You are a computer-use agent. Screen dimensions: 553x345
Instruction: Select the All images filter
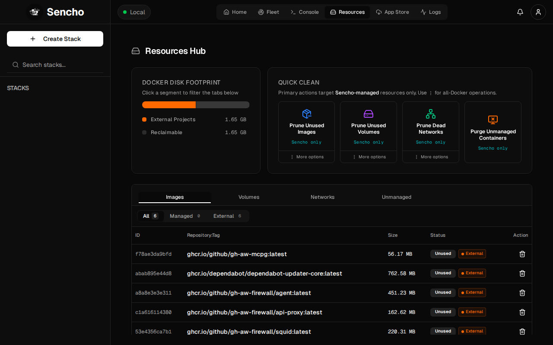click(151, 216)
